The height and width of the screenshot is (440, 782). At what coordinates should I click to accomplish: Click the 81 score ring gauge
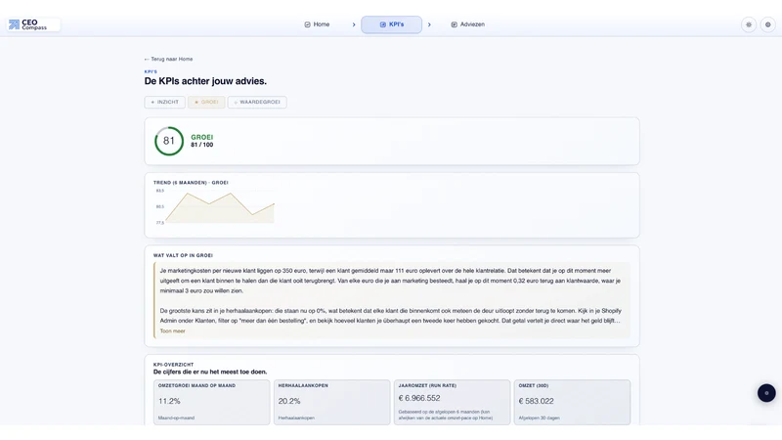pos(169,141)
